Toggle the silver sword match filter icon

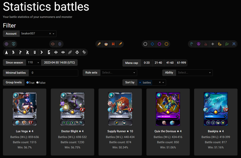pos(99,44)
